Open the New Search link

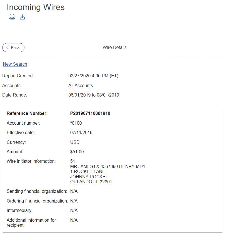[x=15, y=64]
